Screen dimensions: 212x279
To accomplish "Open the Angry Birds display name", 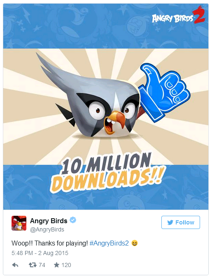I will pyautogui.click(x=49, y=221).
